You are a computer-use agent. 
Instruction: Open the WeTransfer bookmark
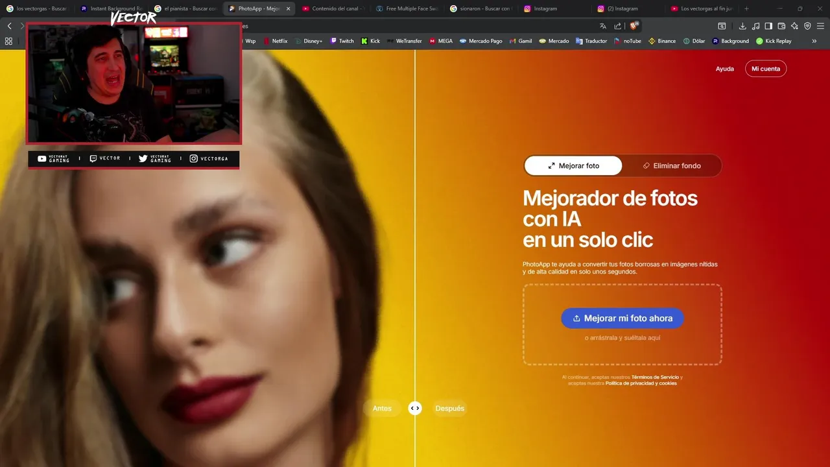point(405,41)
